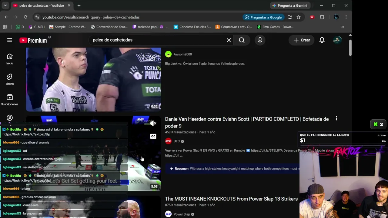Open the Convertidor de Yout... bookmark
Screen dimensions: 388x218
[x=109, y=27]
